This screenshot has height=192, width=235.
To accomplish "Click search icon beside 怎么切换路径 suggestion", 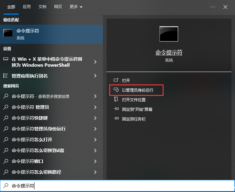I will click(x=6, y=172).
